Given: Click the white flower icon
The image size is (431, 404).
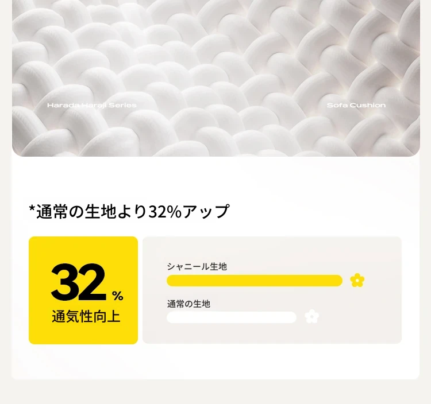Looking at the screenshot, I should coord(311,316).
